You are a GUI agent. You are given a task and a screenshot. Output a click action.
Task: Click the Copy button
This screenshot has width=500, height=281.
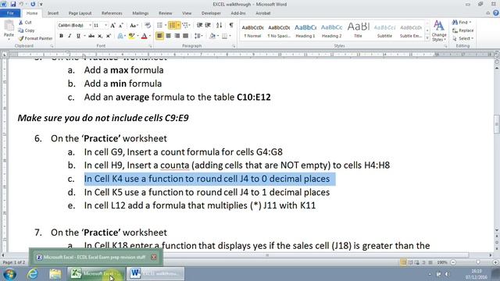click(x=27, y=30)
